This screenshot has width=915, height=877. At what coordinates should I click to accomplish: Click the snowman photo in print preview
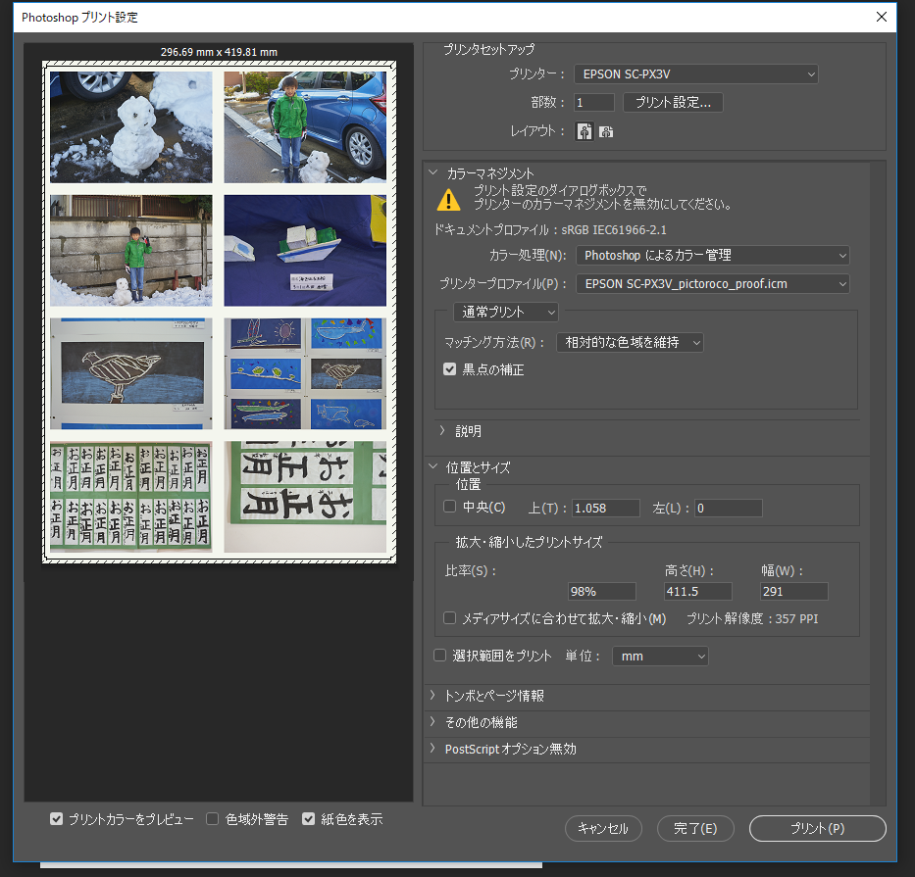(x=131, y=127)
